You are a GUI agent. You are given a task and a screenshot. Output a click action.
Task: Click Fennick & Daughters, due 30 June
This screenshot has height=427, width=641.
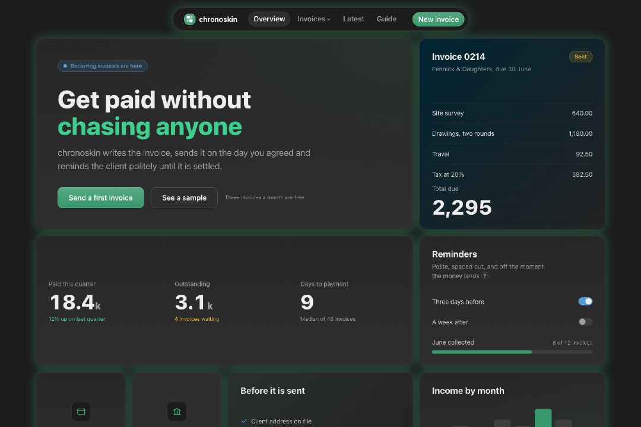point(481,69)
